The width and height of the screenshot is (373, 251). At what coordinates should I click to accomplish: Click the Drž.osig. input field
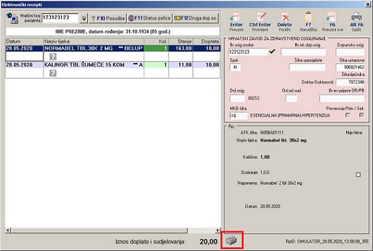[x=237, y=98]
